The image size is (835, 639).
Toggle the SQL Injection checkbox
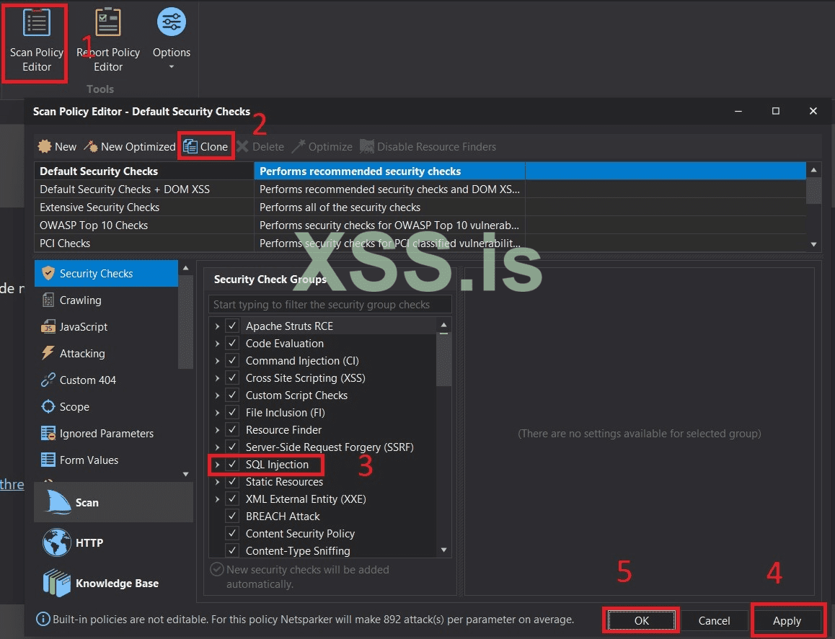232,464
